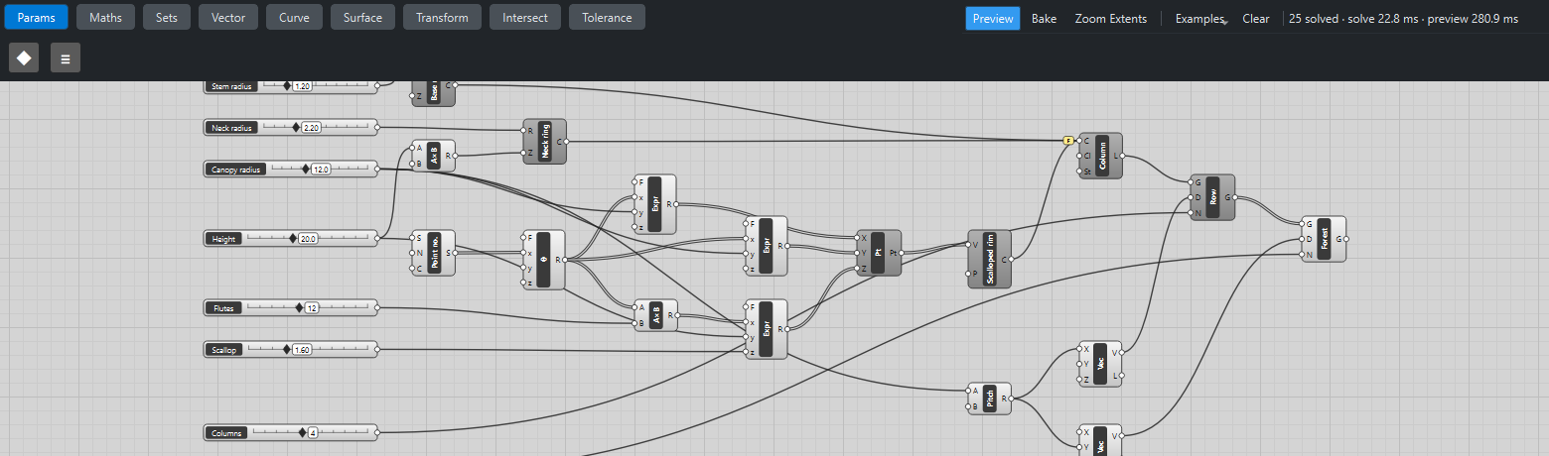Open the Tolerance tab
The image size is (1549, 456).
coord(607,17)
